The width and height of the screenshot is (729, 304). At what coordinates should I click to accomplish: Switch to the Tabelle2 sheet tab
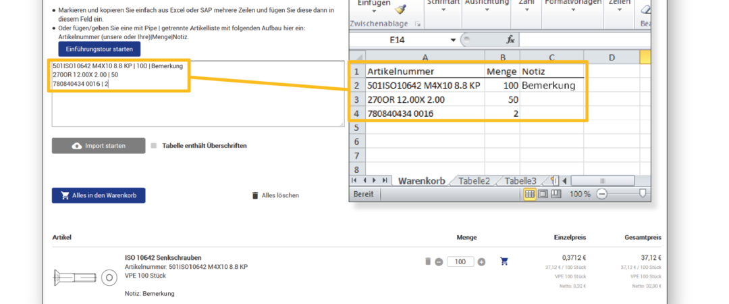coord(475,180)
